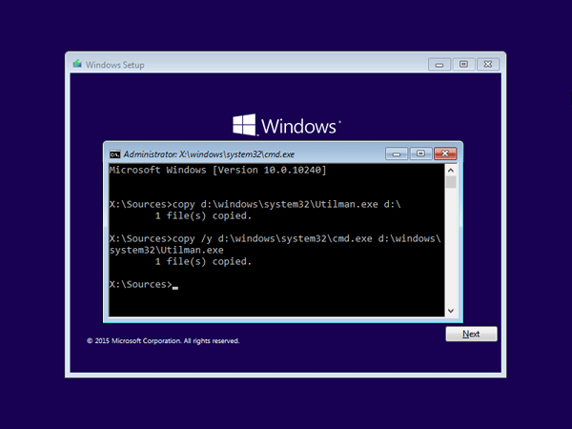Click the Windows Setup title text
This screenshot has height=429, width=572.
coord(114,65)
